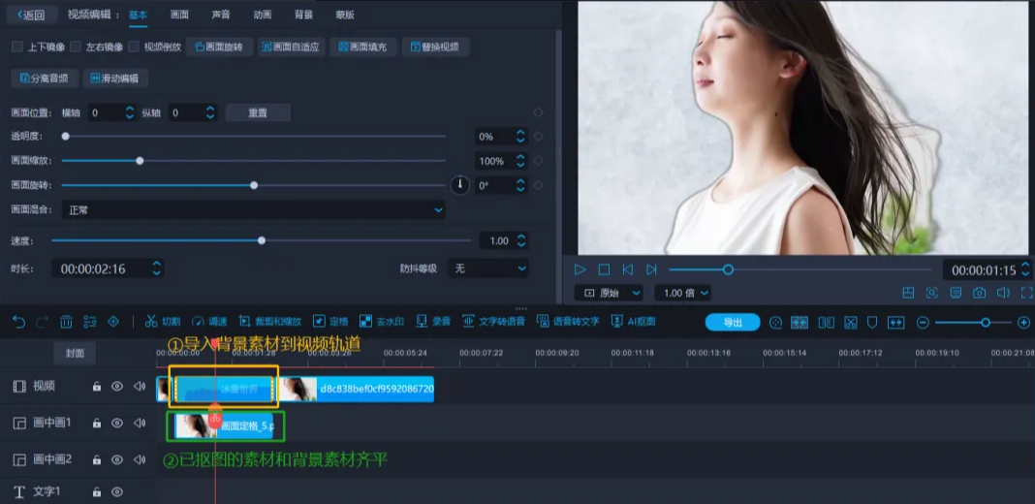Open the 裁剪和缩放 crop and zoom tool

point(270,322)
